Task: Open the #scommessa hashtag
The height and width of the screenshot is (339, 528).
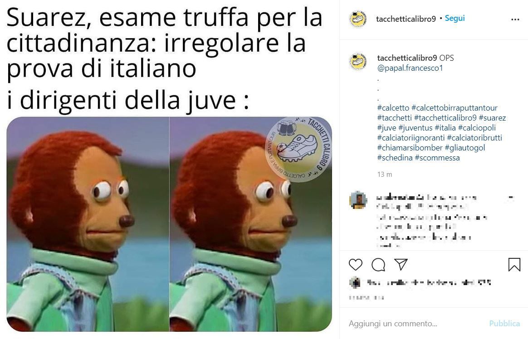Action: (437, 158)
